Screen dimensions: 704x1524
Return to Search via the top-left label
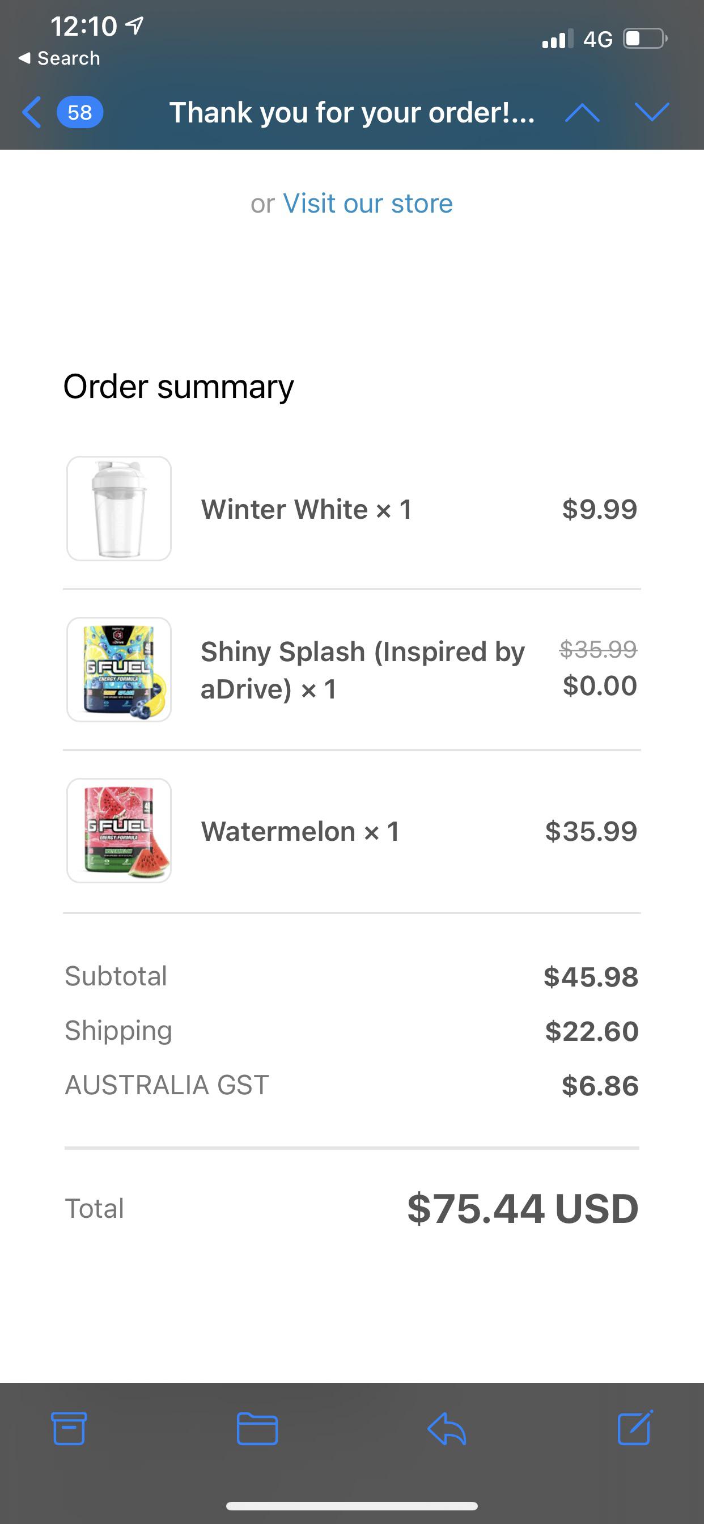(59, 57)
